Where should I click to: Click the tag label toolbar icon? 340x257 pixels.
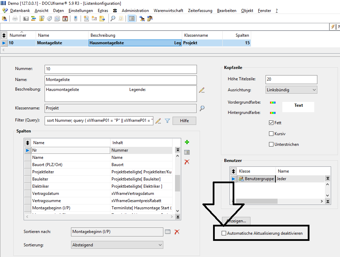(49, 19)
